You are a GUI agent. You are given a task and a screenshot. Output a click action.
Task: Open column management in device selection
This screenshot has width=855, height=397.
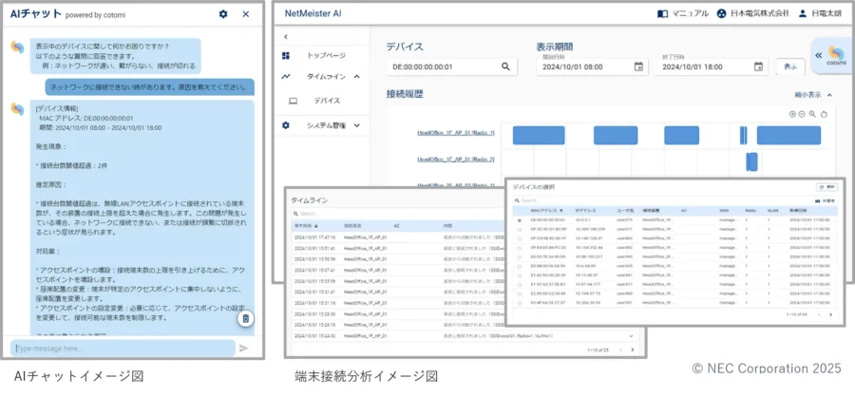pyautogui.click(x=826, y=200)
